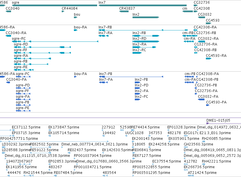
Task: Select the Inx7 gene span bar
Action: (142, 5)
